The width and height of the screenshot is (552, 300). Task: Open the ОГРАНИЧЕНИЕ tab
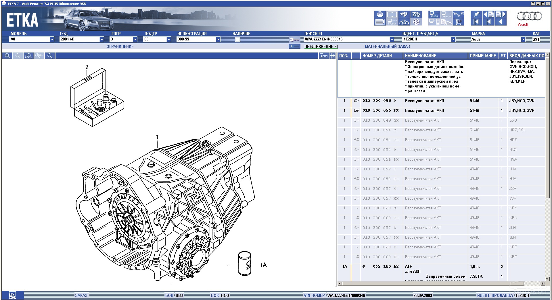(120, 46)
